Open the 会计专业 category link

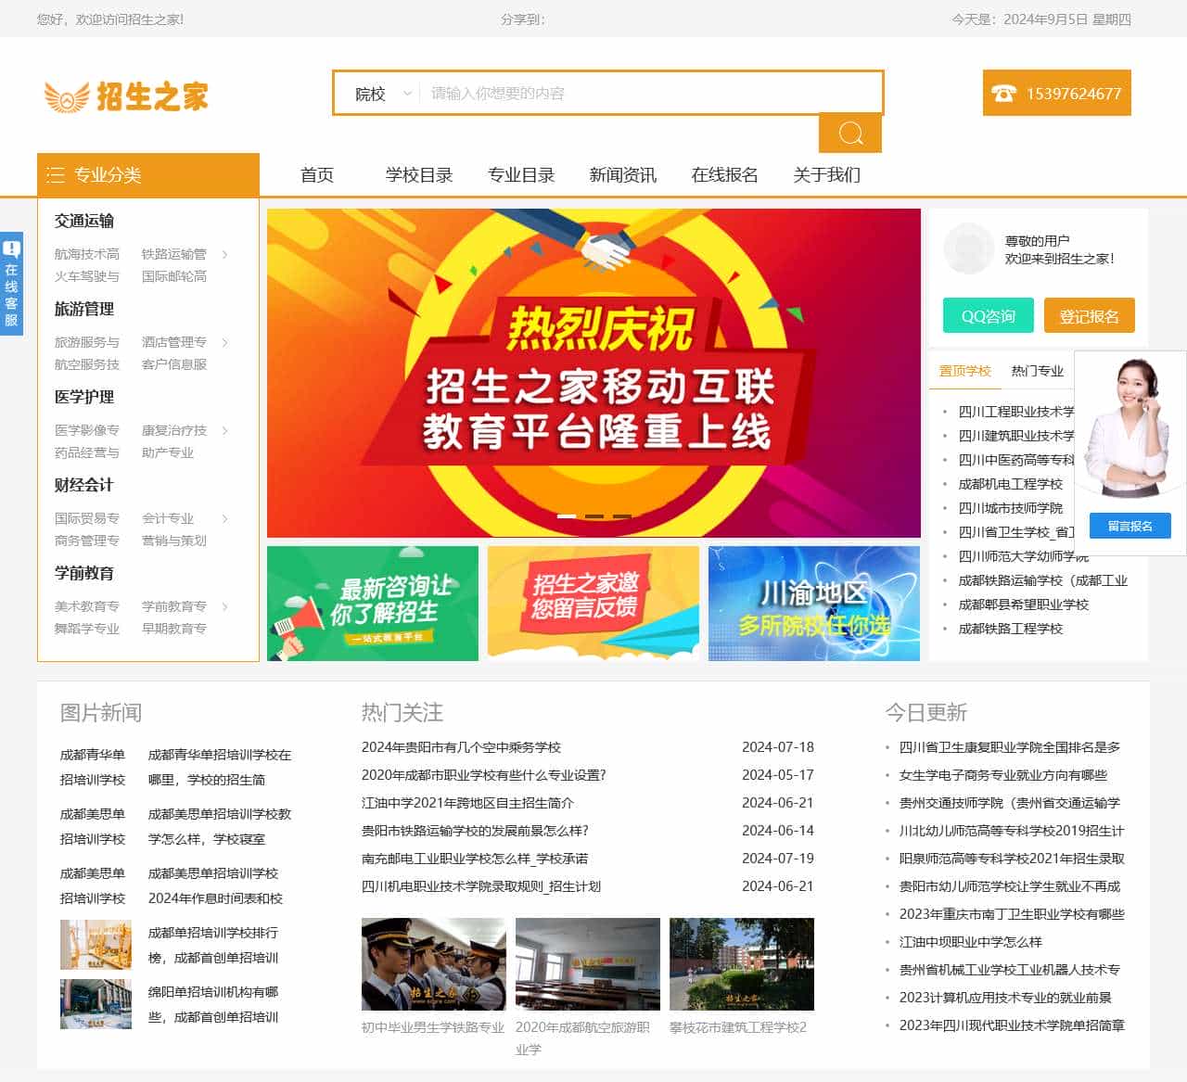168,518
